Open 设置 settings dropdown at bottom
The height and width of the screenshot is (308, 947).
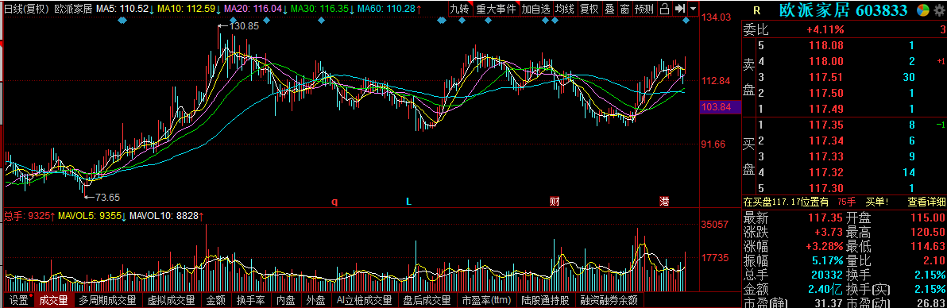(x=19, y=300)
